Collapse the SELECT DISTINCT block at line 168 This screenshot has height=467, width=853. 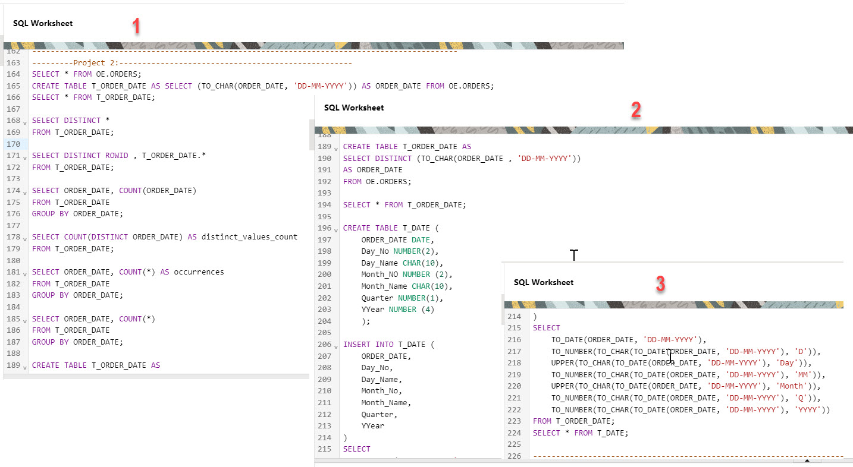tap(24, 121)
